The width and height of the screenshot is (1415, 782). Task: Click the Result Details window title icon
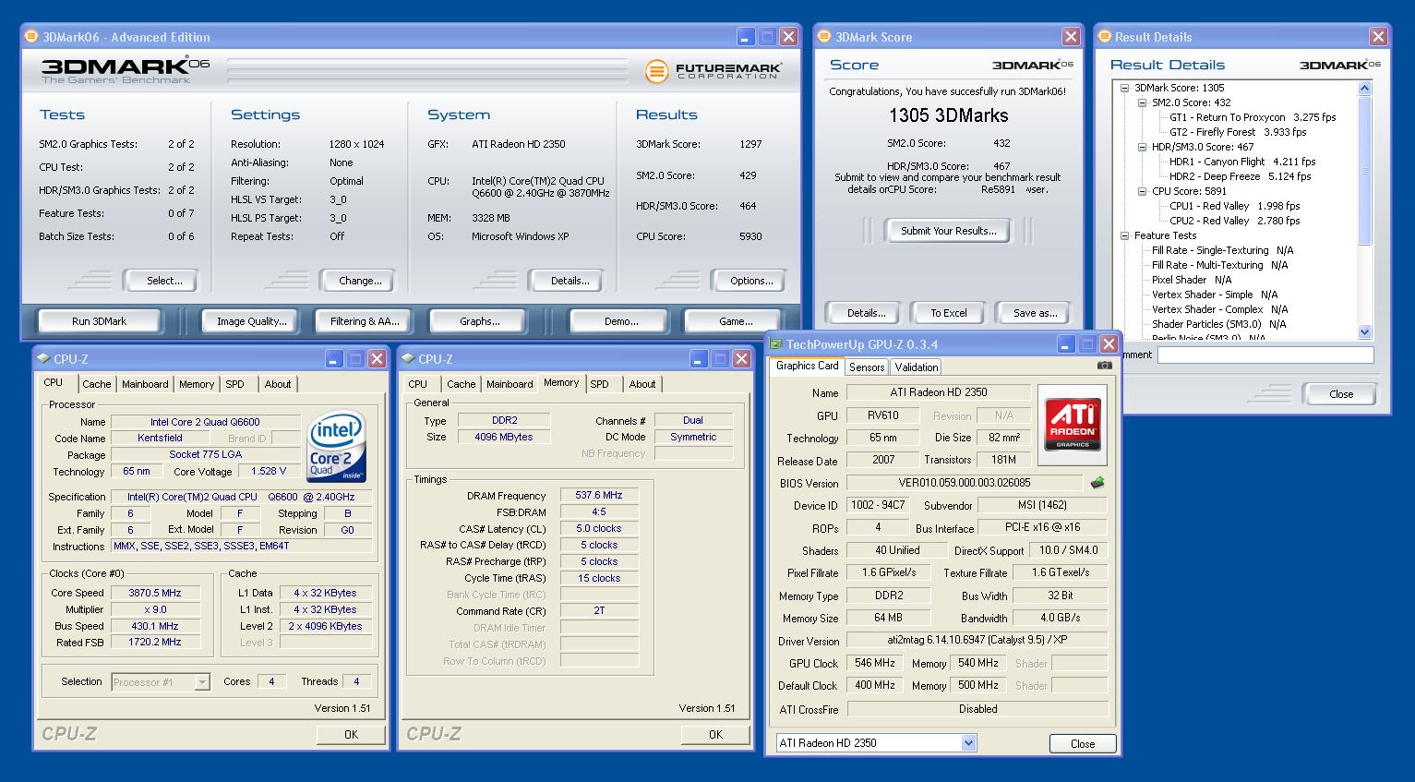point(1104,36)
